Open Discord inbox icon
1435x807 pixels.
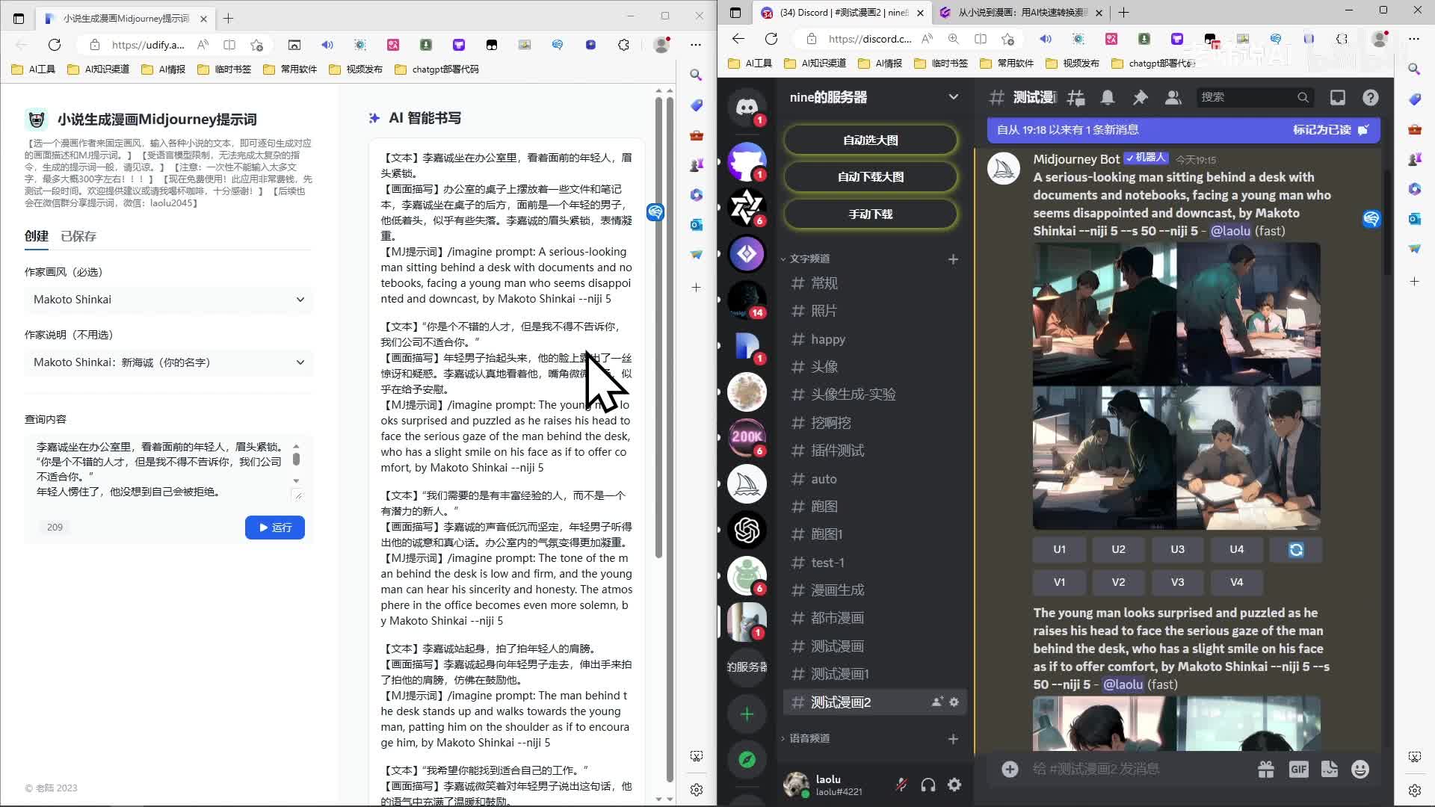(1337, 98)
